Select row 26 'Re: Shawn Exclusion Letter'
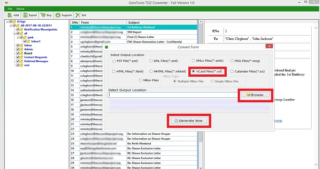The height and width of the screenshot is (169, 320). (133, 148)
